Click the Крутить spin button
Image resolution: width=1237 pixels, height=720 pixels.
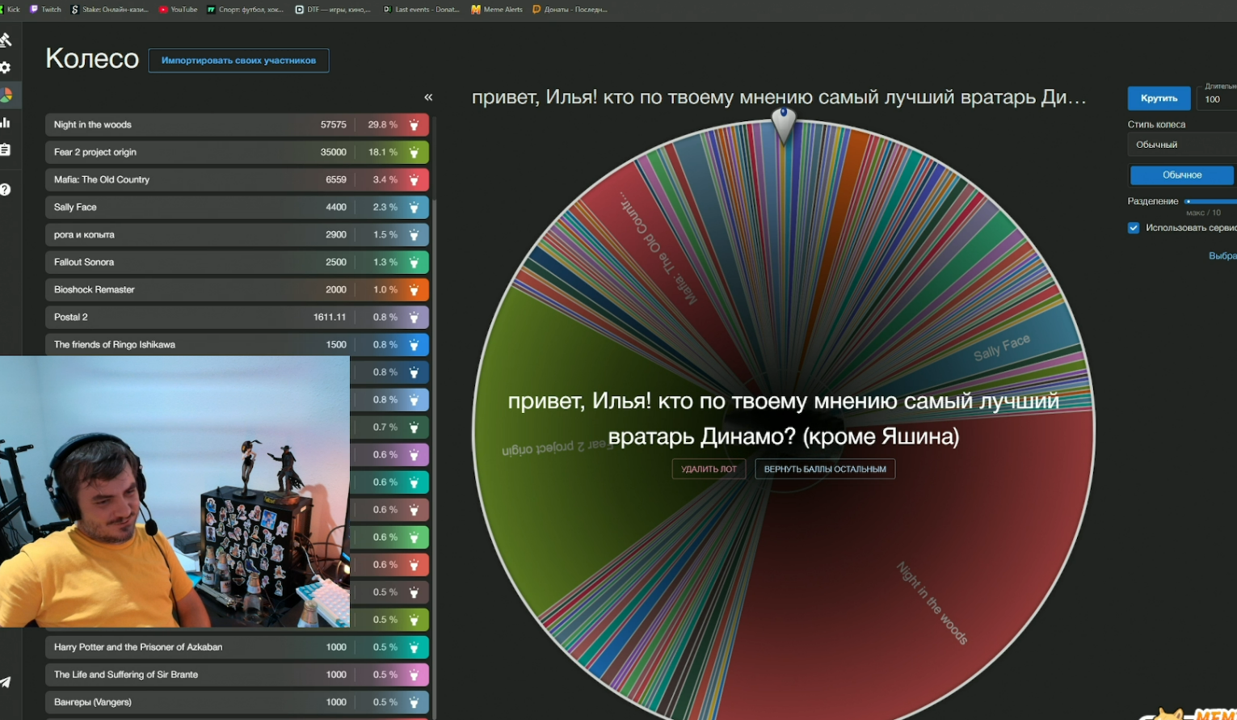(x=1159, y=98)
